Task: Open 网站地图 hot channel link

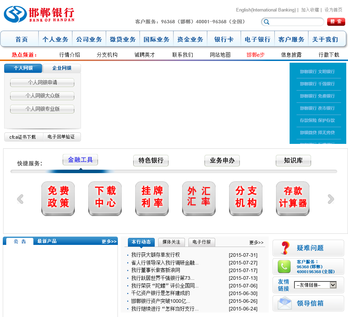Action: [220, 55]
